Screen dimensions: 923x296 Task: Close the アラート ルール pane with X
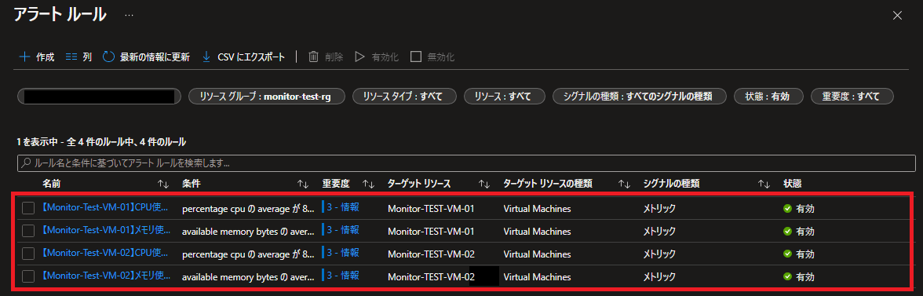click(897, 16)
